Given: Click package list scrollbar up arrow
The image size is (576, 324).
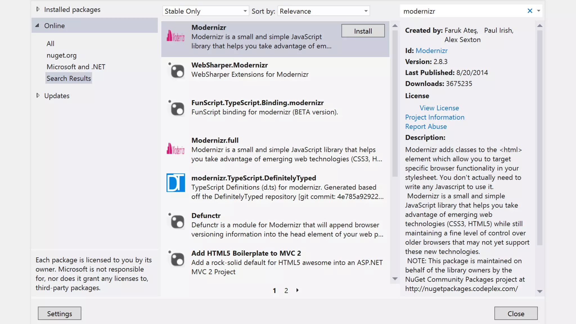Looking at the screenshot, I should pos(395,26).
